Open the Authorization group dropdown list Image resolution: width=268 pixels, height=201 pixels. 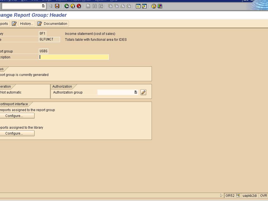[x=135, y=92]
